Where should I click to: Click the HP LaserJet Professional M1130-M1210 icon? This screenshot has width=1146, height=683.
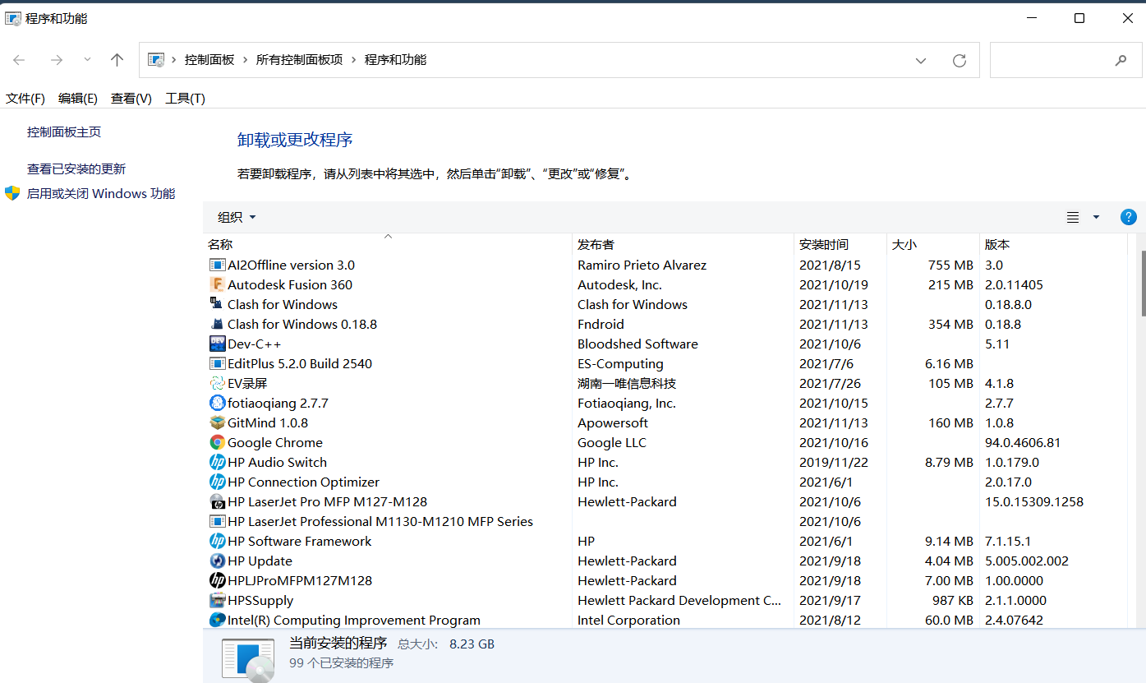click(x=217, y=521)
